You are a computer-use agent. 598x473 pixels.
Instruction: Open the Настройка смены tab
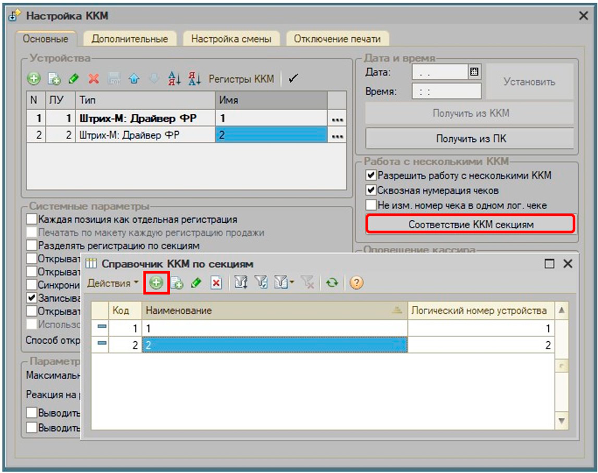click(231, 39)
